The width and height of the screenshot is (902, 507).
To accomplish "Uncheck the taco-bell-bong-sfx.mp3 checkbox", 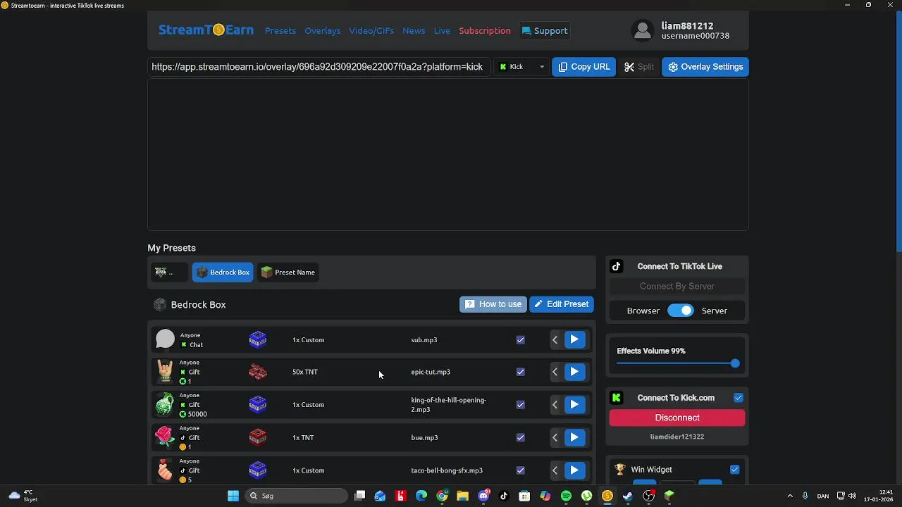I will coord(520,470).
